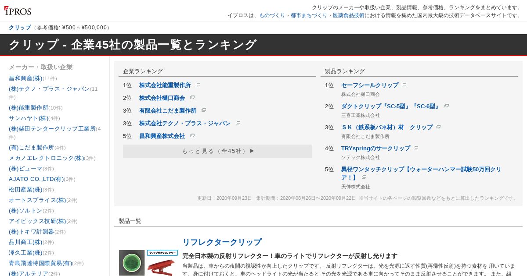Open external-link icon beside 株式会社テクノ・プラス・ジャパン ranking

(238, 123)
